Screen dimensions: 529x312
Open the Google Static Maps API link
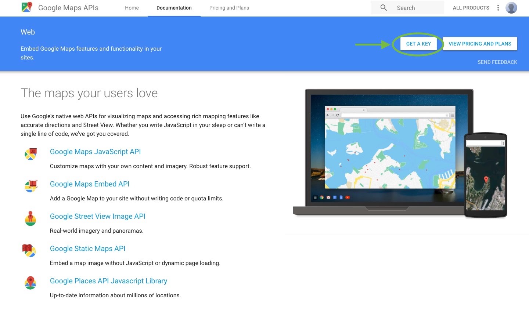click(88, 248)
